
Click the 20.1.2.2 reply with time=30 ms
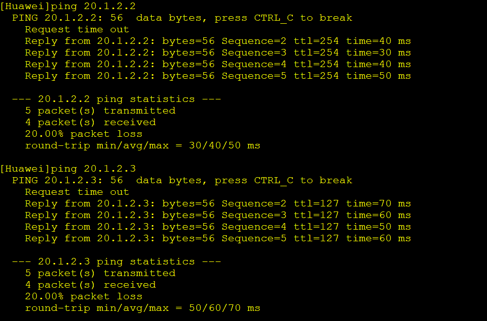tap(218, 52)
